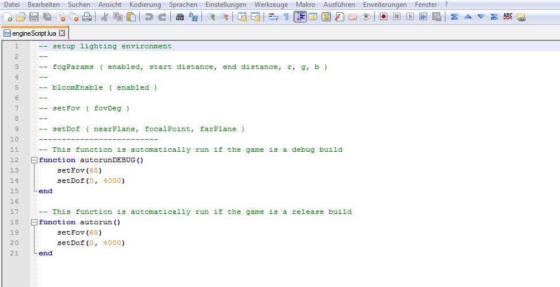The image size is (560, 287).
Task: Open the Ausführen menu
Action: coord(340,5)
